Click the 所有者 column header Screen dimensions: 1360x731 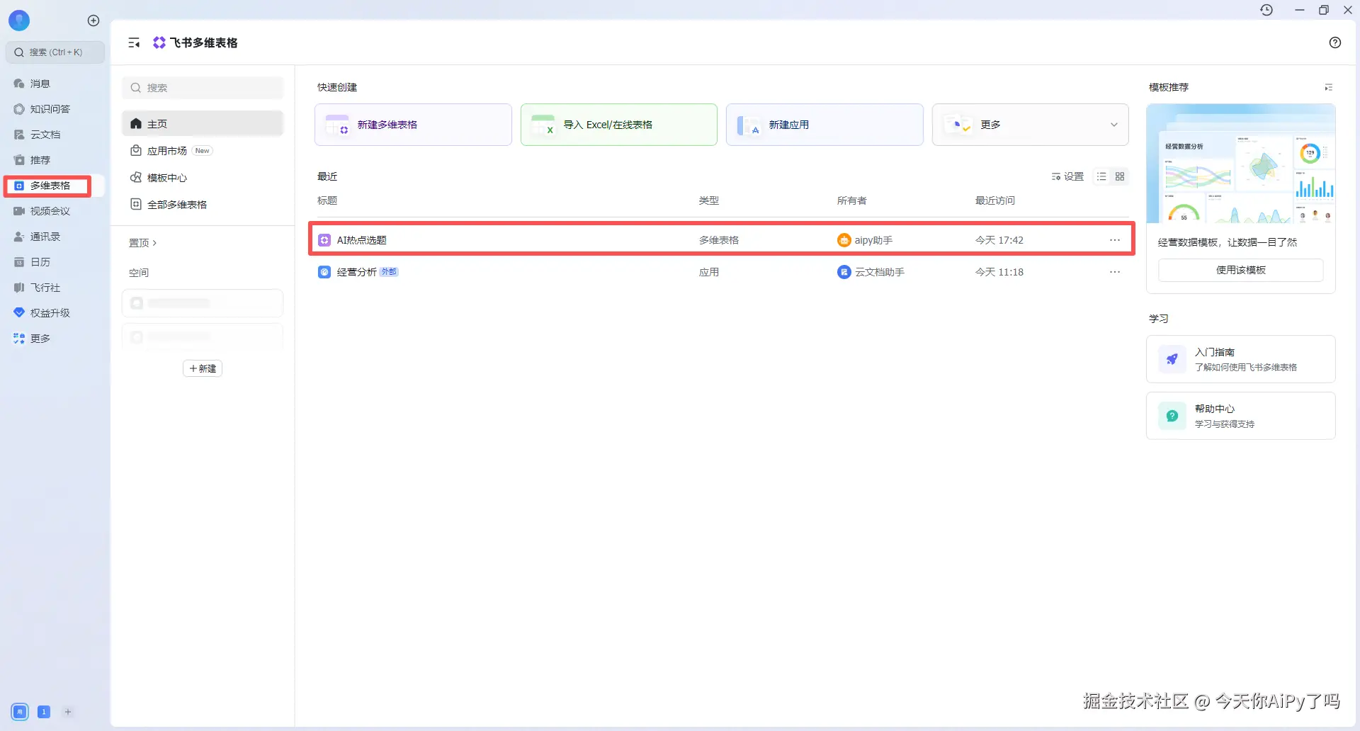(852, 200)
